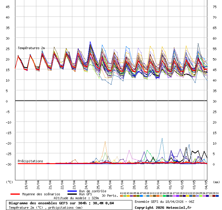Select perturbation 15 color swatch in legend
222x210 pixels.
click(x=168, y=196)
